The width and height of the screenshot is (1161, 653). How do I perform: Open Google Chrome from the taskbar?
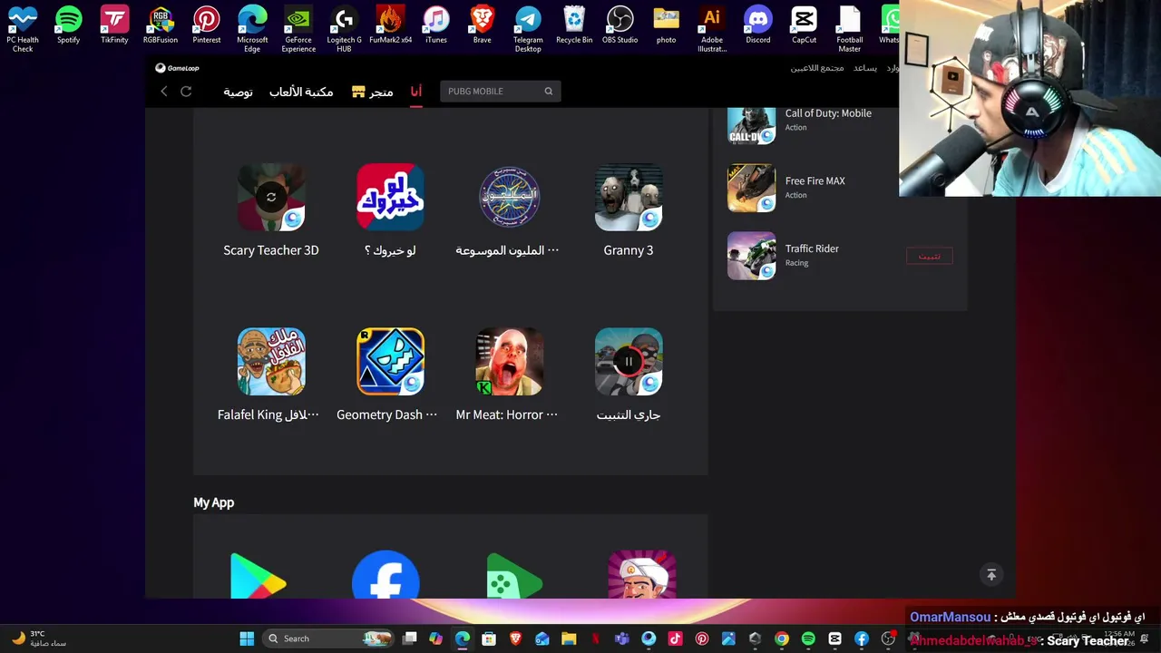pos(781,638)
